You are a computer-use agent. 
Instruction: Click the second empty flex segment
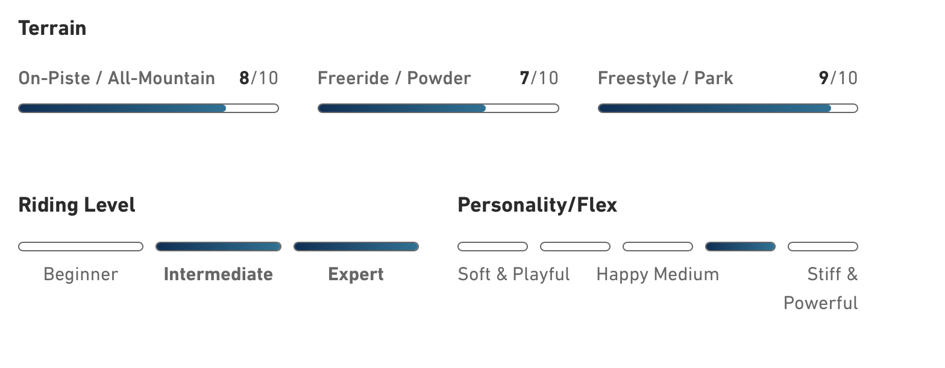tap(575, 247)
